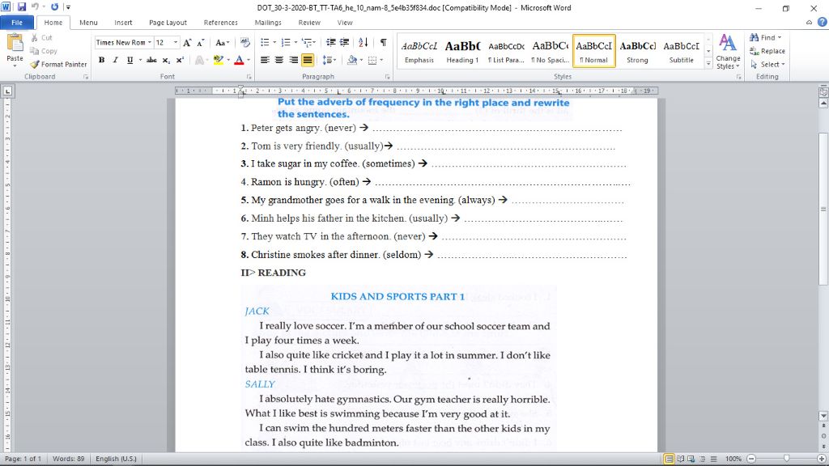
Task: Toggle Bold formatting
Action: (101, 60)
